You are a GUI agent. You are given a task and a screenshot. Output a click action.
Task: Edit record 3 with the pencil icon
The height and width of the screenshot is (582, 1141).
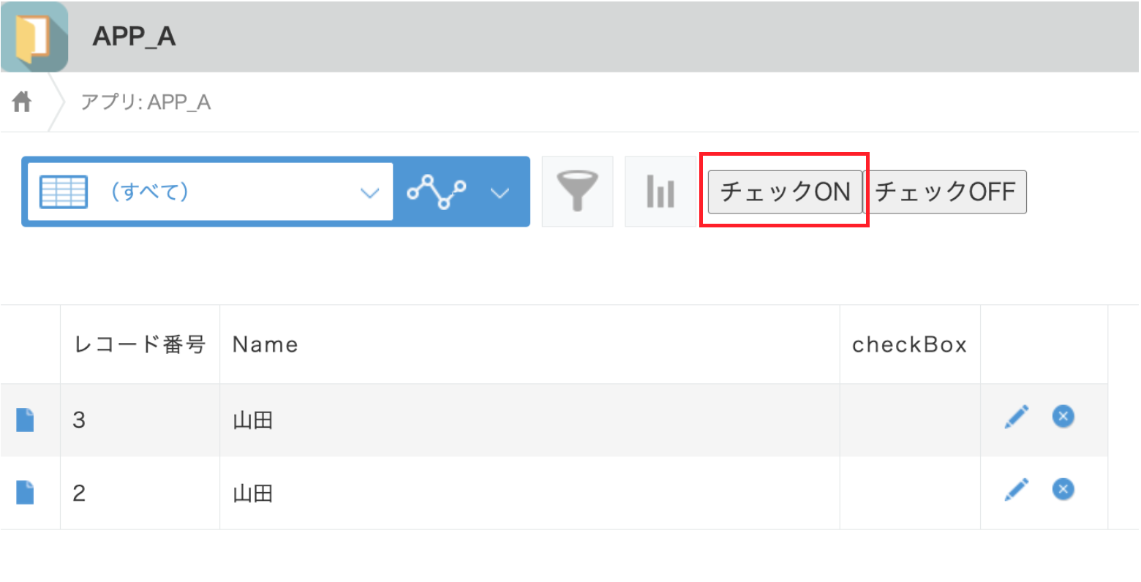click(1016, 416)
